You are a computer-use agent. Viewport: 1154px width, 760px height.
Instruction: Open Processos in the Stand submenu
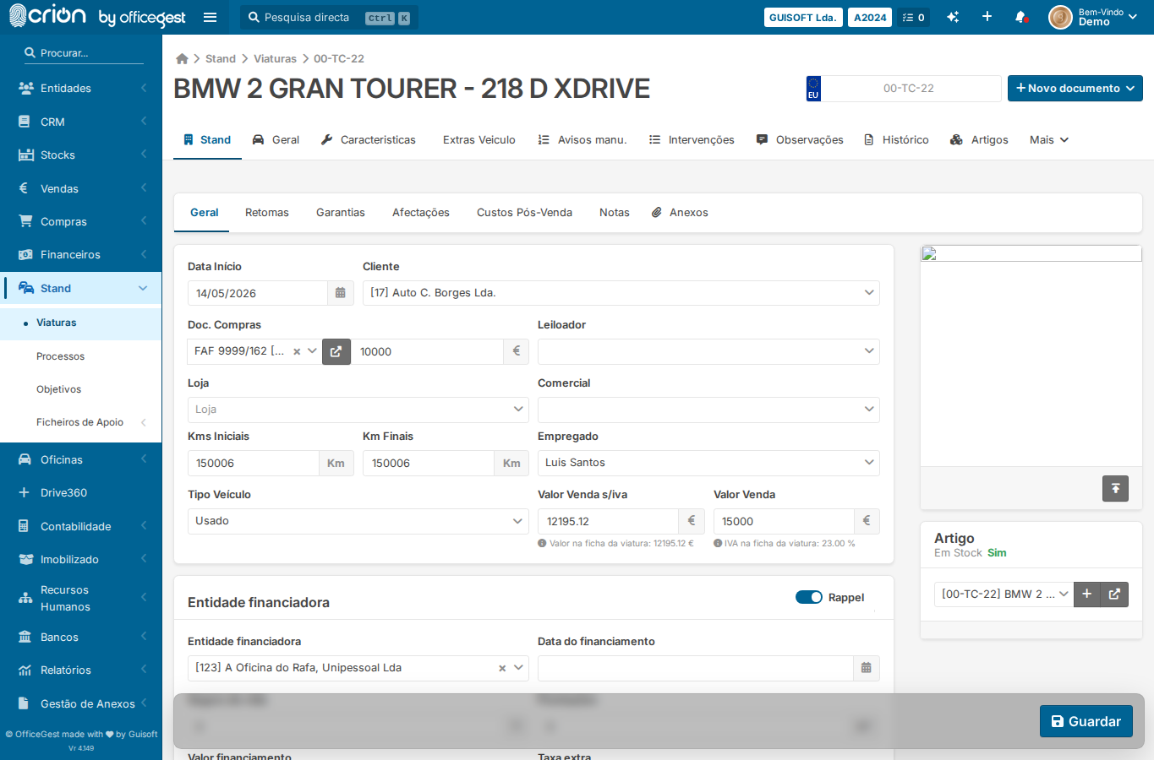(81, 356)
